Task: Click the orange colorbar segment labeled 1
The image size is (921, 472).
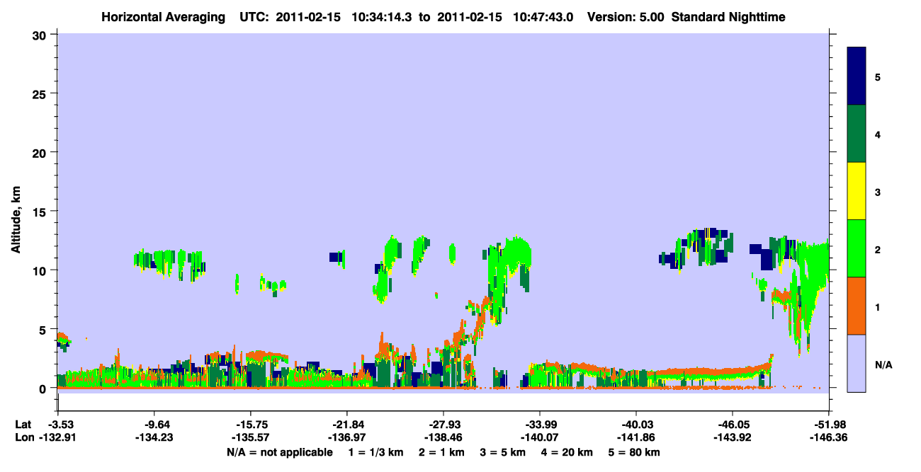Action: [x=857, y=306]
